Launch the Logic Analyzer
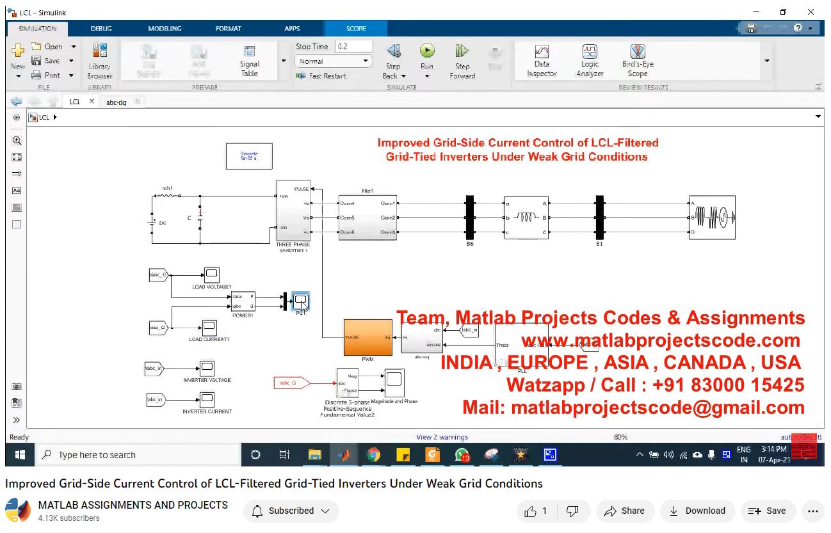This screenshot has width=831, height=533. pos(590,61)
